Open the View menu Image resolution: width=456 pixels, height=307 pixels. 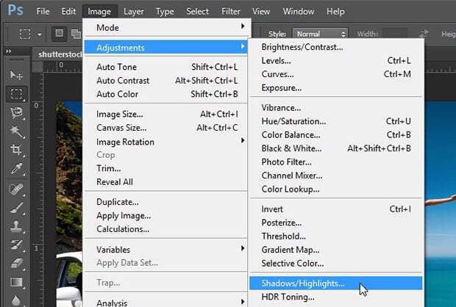click(x=261, y=11)
